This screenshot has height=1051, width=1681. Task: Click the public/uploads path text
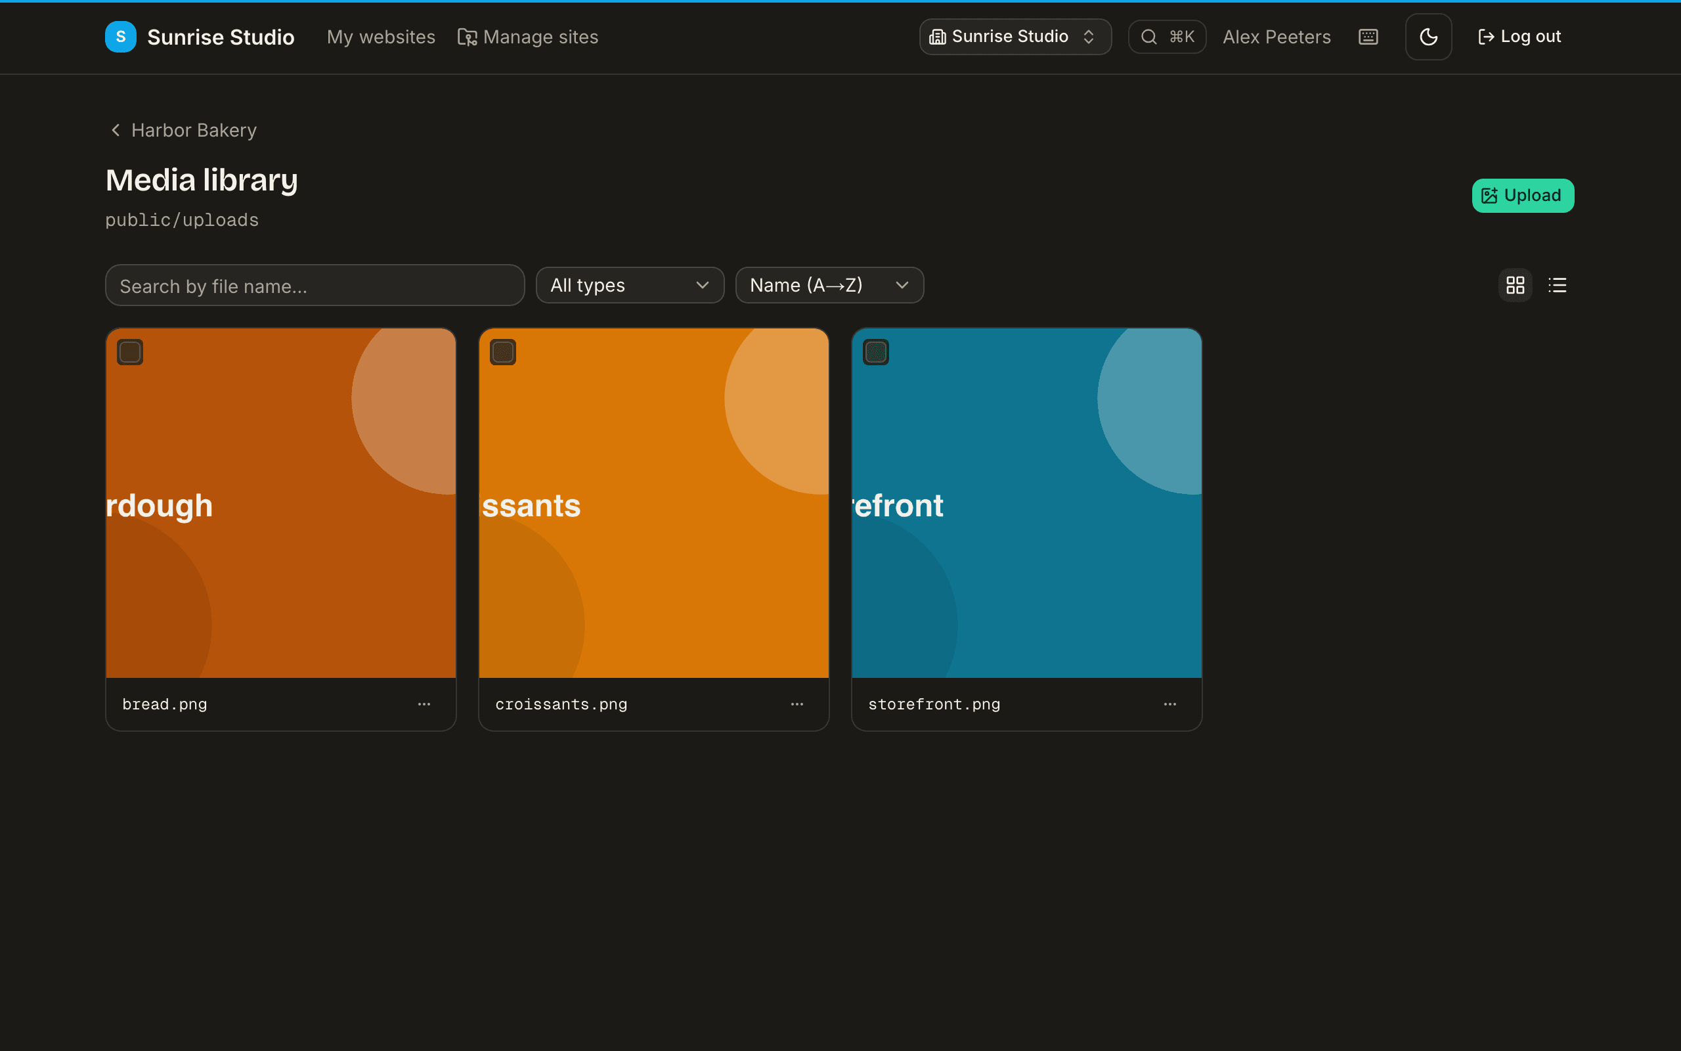(x=182, y=220)
